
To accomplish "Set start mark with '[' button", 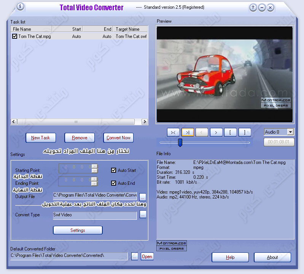I will click(x=230, y=132).
